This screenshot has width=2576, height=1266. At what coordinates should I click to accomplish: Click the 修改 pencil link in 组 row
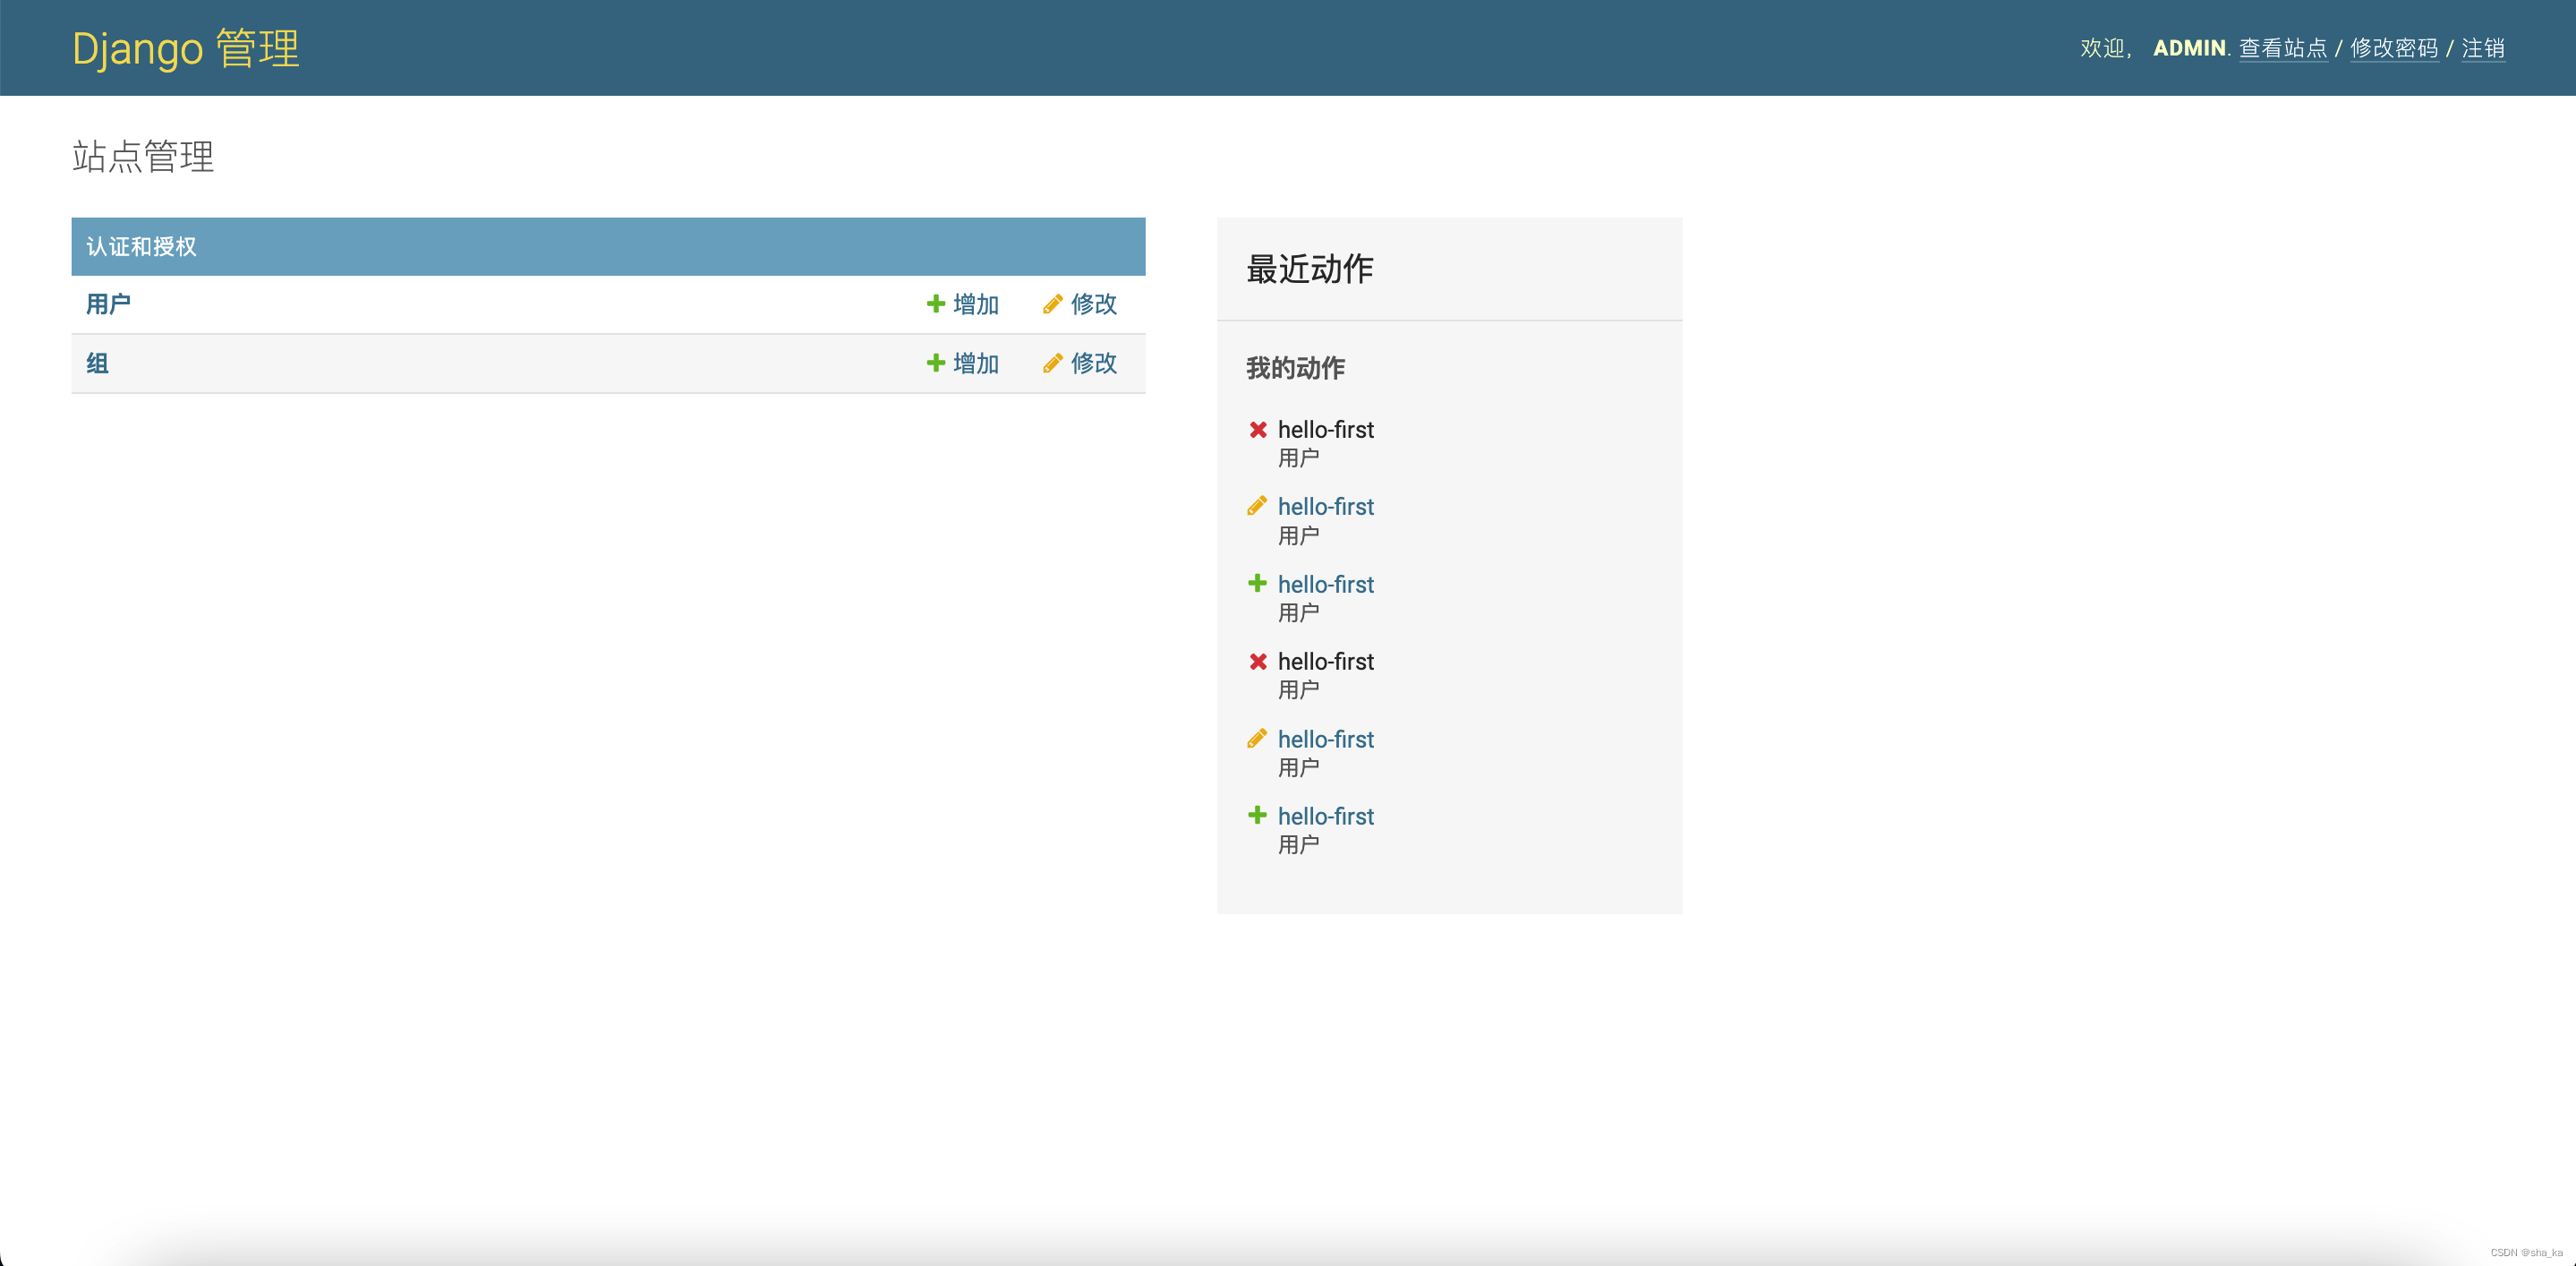click(x=1080, y=363)
